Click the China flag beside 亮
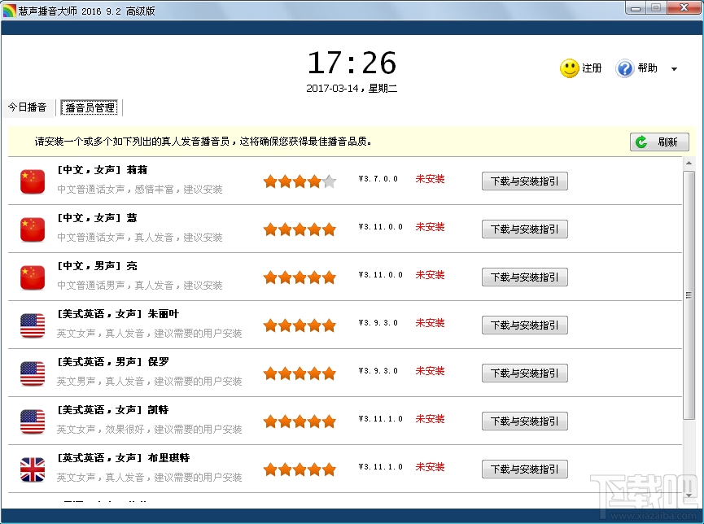The image size is (704, 524). pos(32,277)
